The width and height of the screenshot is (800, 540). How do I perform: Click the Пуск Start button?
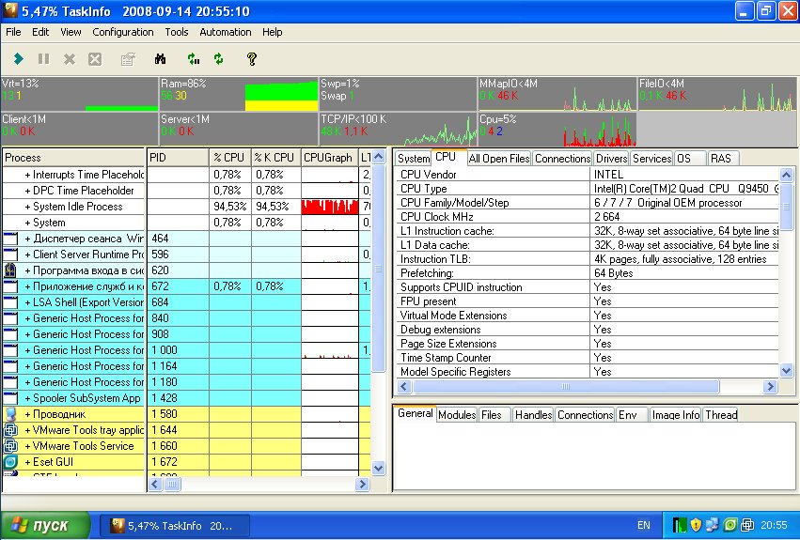pyautogui.click(x=45, y=525)
